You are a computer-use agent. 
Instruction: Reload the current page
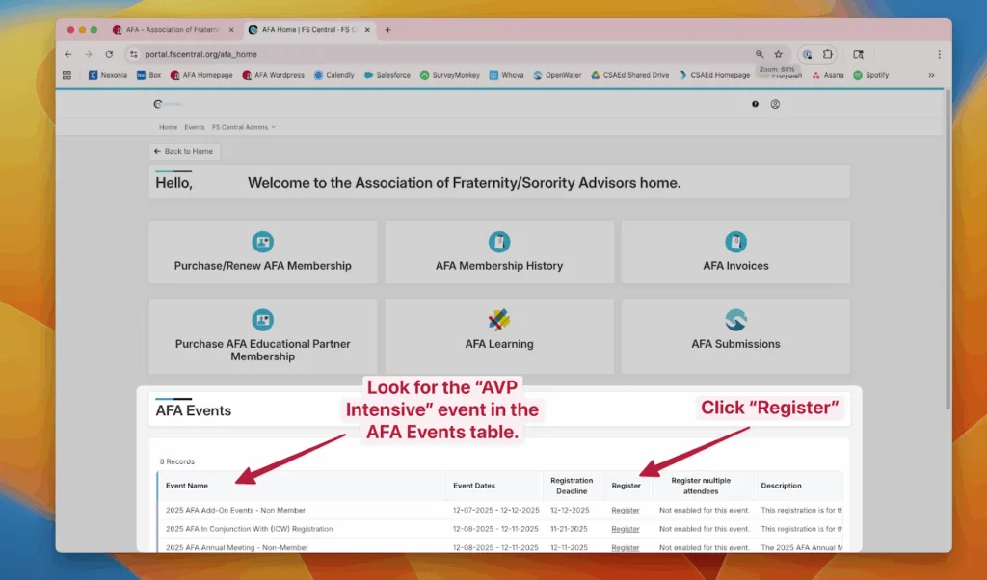[x=109, y=54]
